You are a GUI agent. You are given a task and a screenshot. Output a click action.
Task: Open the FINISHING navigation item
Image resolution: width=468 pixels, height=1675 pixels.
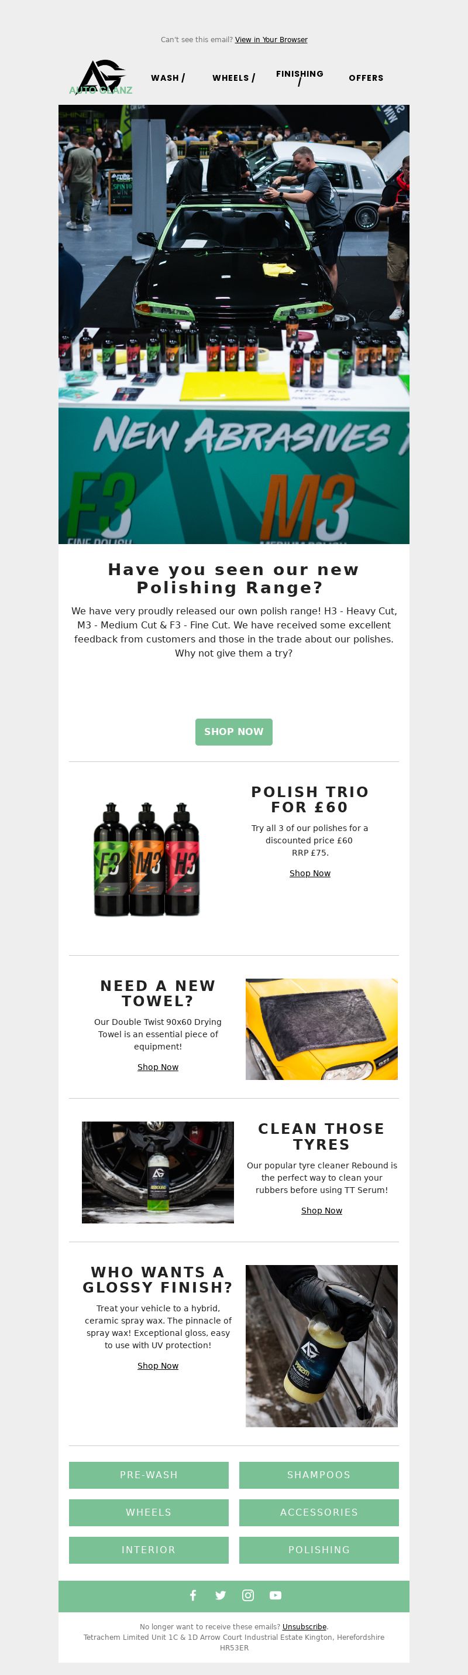300,77
